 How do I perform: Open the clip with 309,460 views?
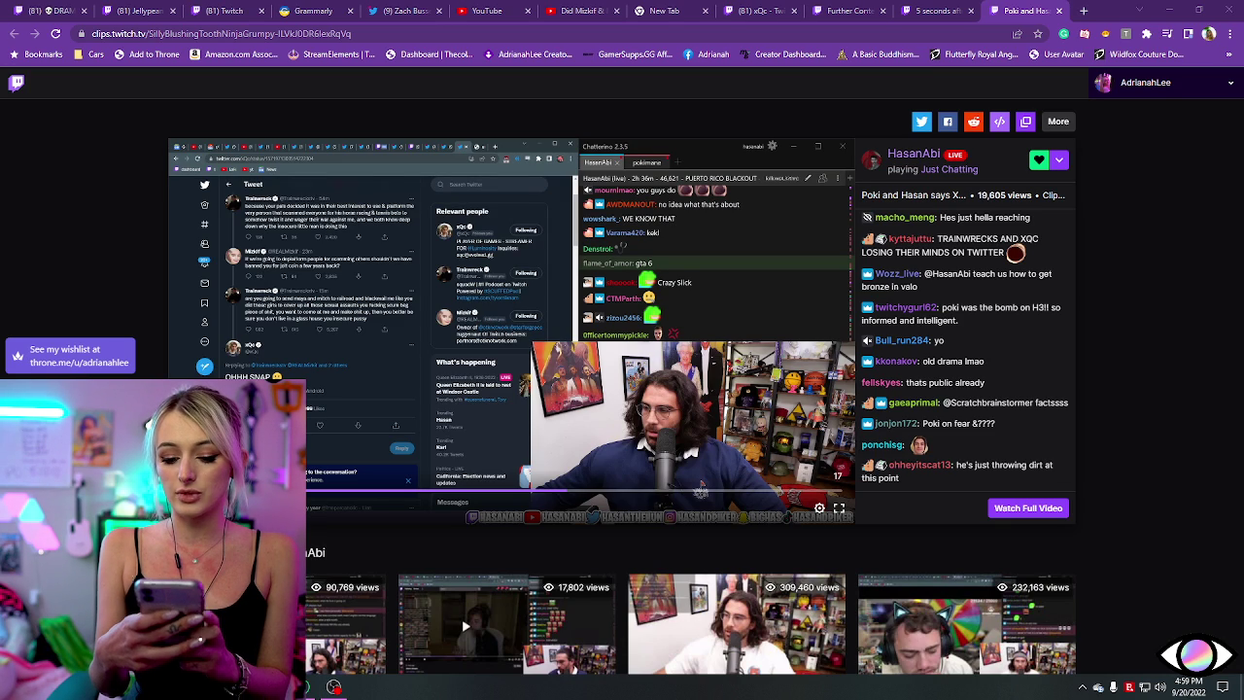pyautogui.click(x=737, y=624)
